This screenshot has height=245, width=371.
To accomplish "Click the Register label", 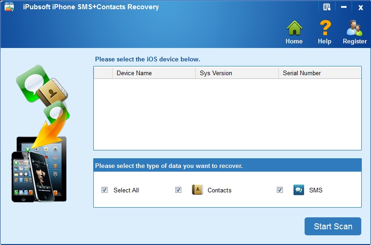I will pos(355,41).
